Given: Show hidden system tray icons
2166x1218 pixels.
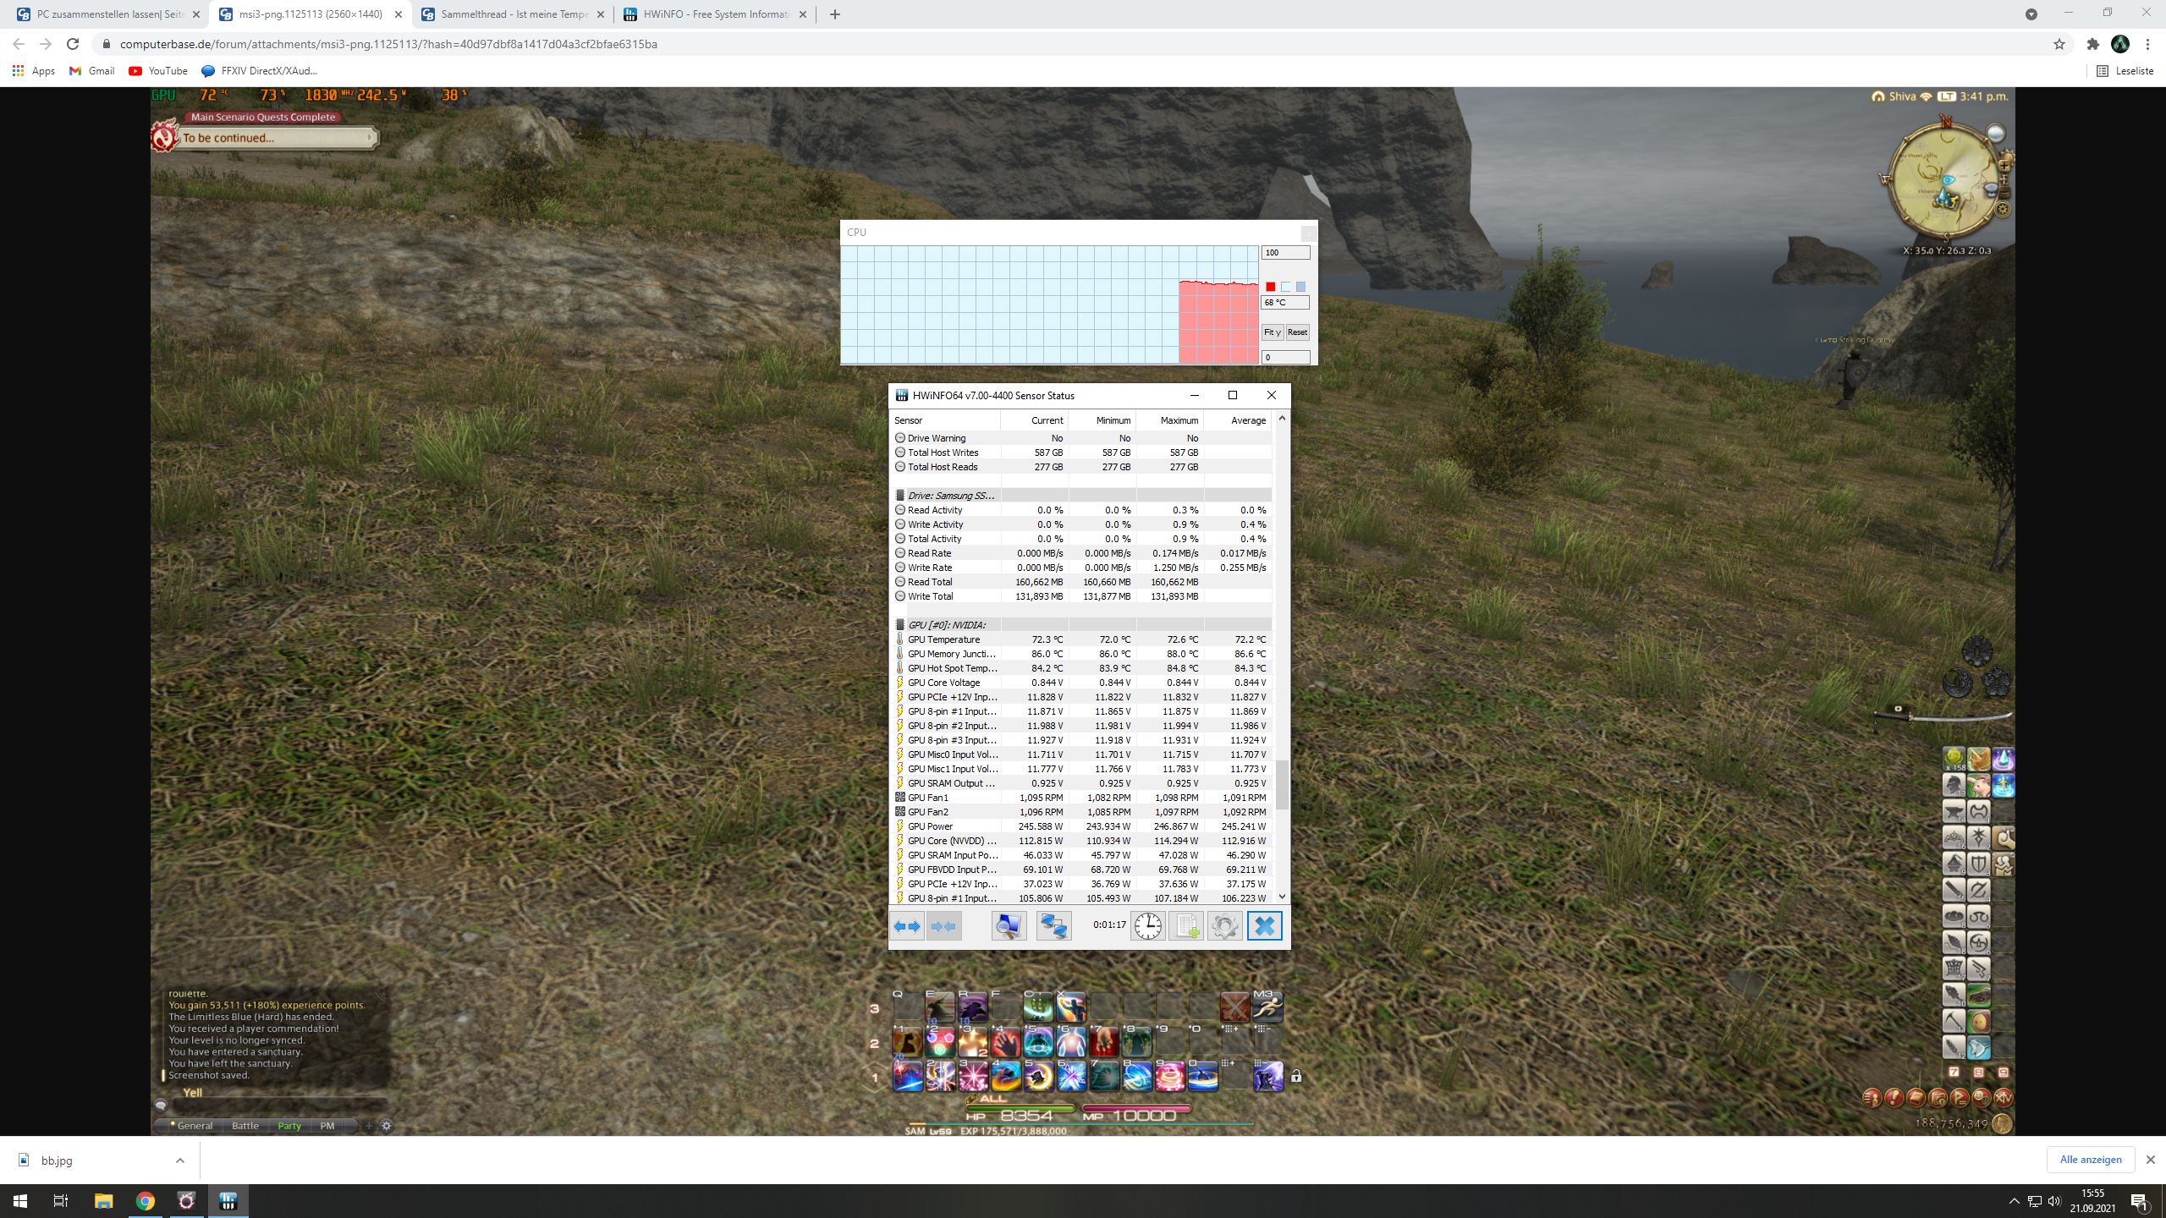Looking at the screenshot, I should point(2014,1201).
